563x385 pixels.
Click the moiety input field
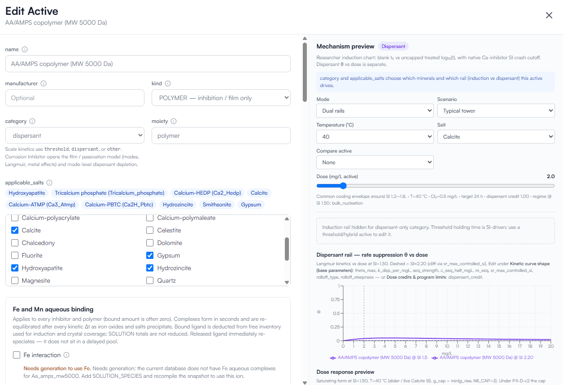[x=221, y=136]
